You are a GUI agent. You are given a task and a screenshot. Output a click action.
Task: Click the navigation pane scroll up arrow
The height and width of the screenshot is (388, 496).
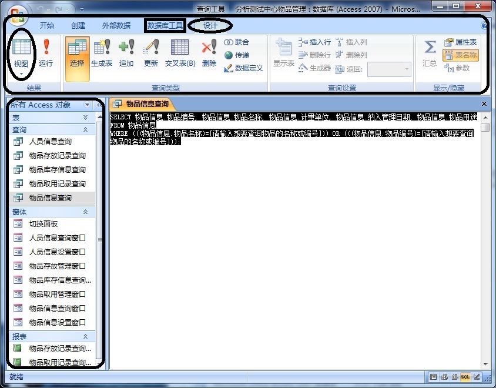[100, 118]
